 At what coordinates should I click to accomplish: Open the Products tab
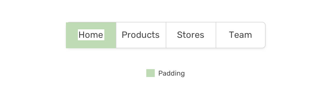click(x=141, y=35)
